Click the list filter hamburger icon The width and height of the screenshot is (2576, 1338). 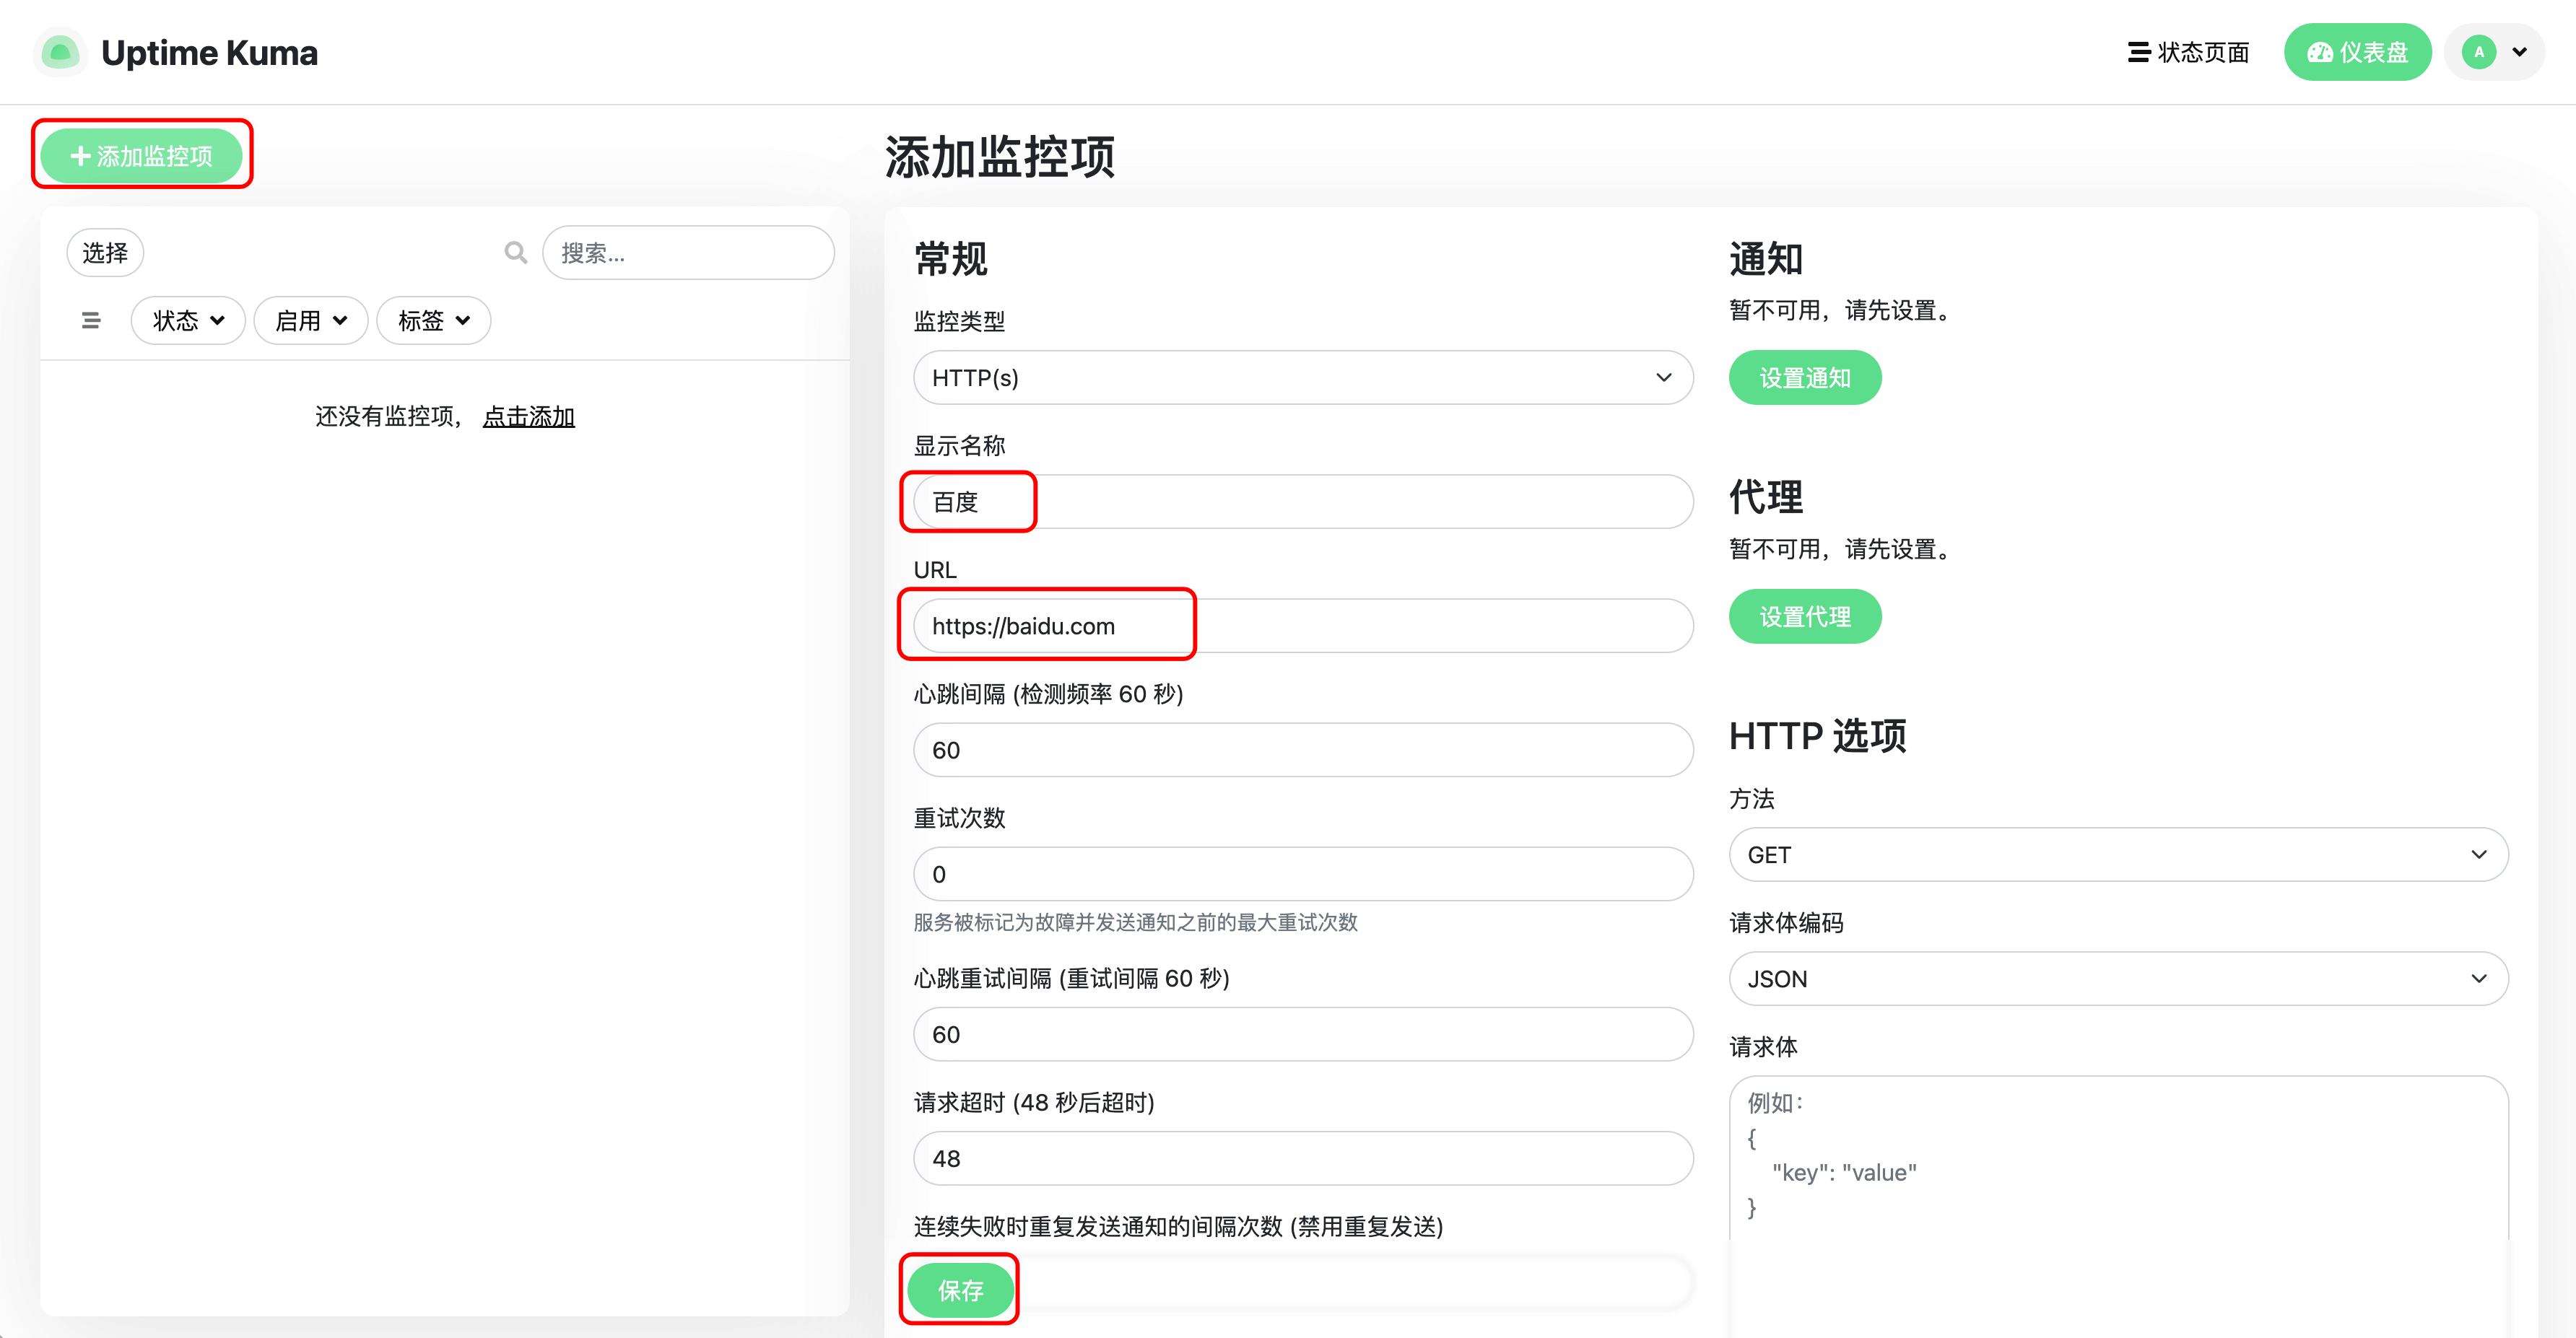coord(91,320)
